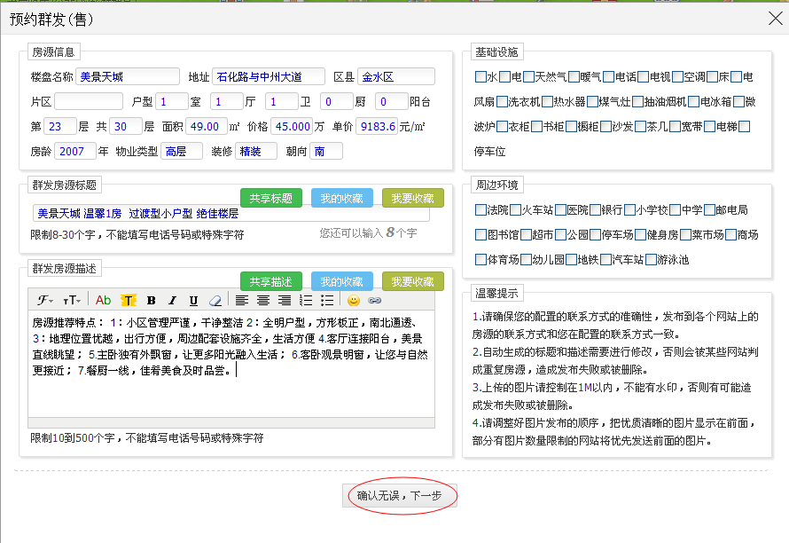Click the 单价 field showing 9183.6
The height and width of the screenshot is (543, 789).
point(377,126)
